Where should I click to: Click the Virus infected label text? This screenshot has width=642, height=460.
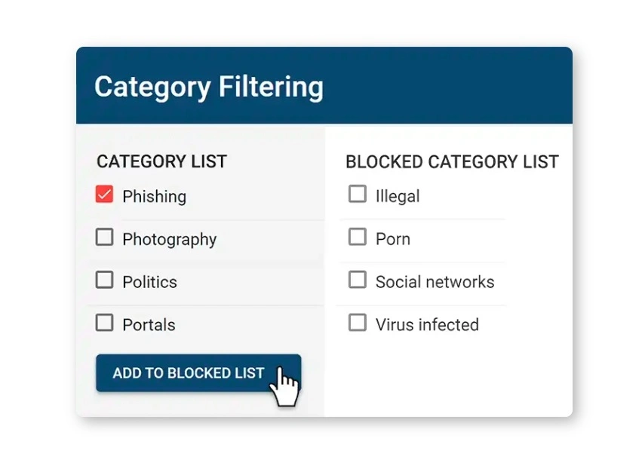coord(427,325)
